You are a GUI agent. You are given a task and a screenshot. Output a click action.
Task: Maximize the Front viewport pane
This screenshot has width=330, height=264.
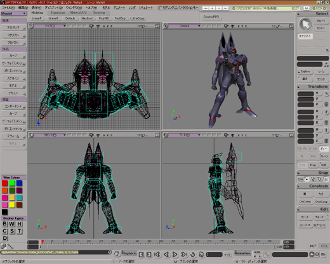click(x=157, y=135)
